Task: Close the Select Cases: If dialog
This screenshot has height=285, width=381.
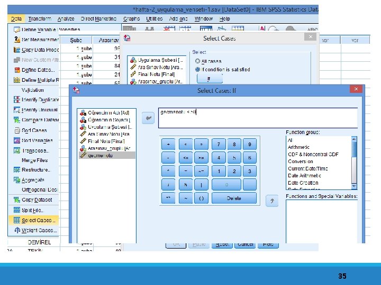Action: coord(356,89)
